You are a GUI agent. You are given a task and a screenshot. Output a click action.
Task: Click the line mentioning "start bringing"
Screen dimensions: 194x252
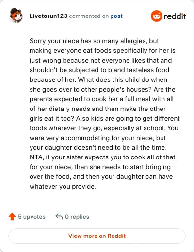pos(100,167)
